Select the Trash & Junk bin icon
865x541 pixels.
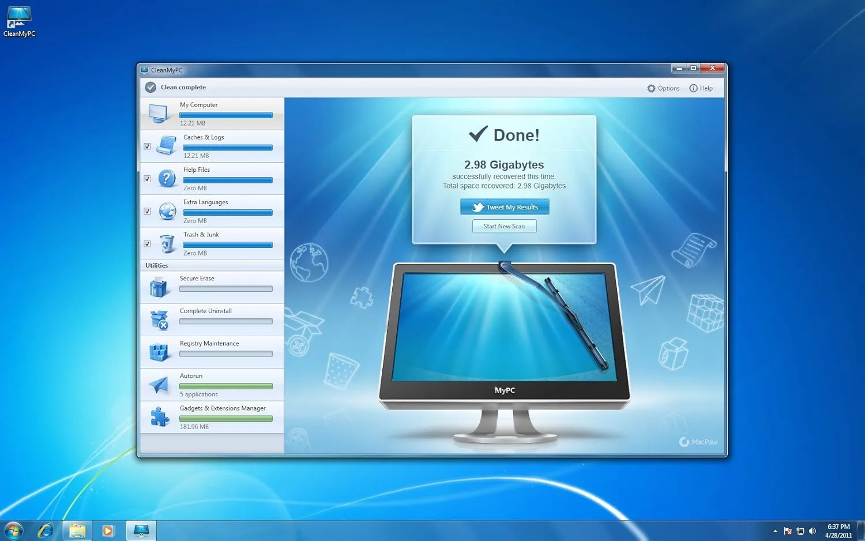[x=167, y=243]
